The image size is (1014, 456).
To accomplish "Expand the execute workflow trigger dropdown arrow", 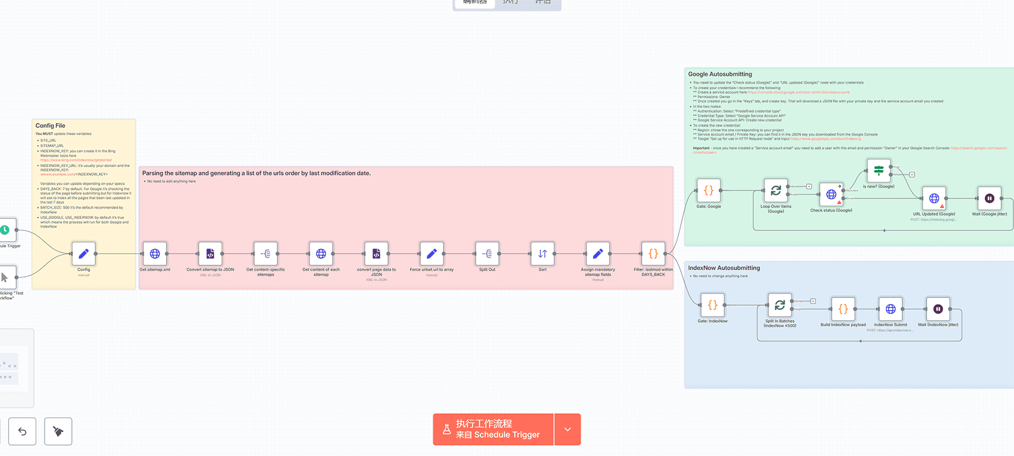I will [x=567, y=429].
